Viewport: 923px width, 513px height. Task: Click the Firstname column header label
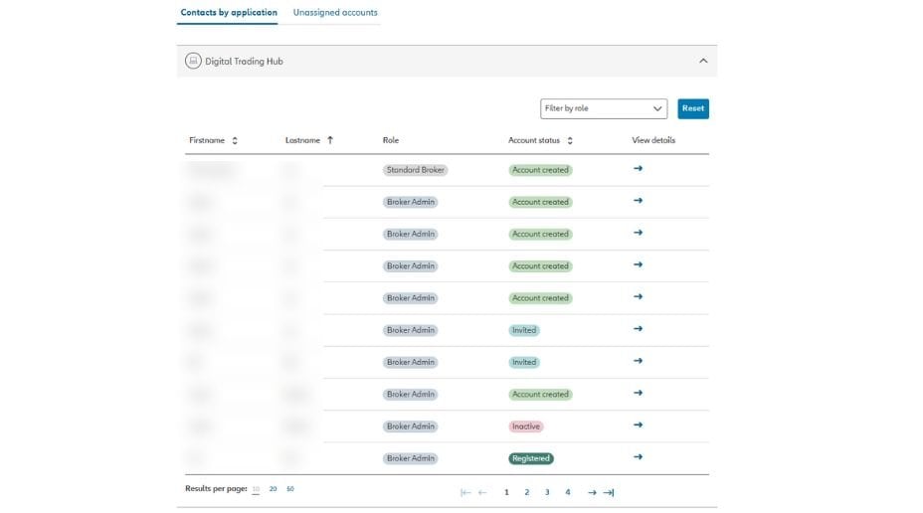(x=207, y=140)
